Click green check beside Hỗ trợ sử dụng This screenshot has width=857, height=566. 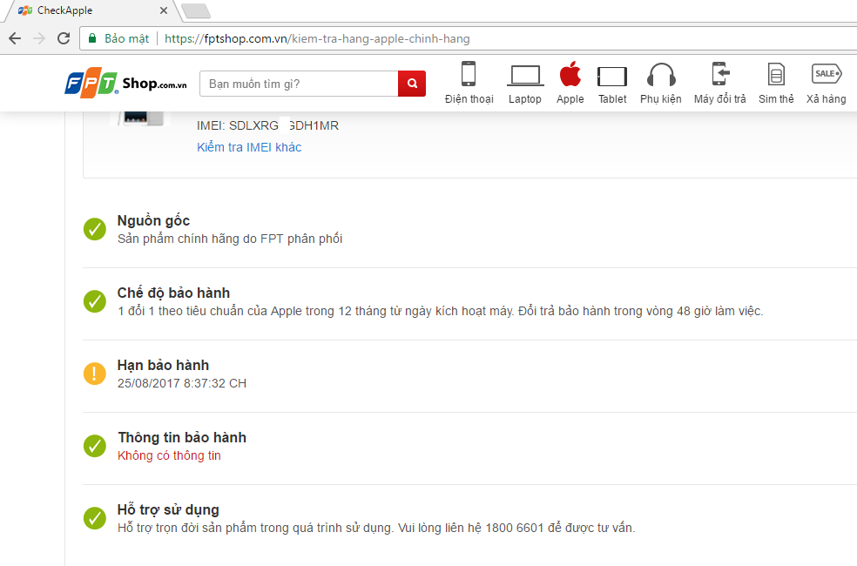pyautogui.click(x=95, y=518)
